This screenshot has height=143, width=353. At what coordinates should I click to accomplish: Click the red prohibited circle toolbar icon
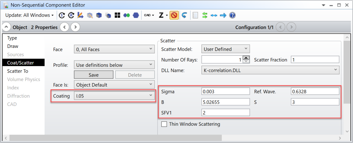(x=174, y=15)
